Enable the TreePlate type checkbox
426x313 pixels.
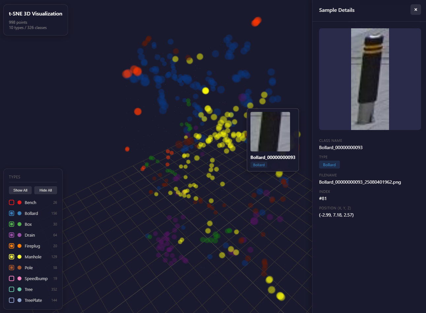12,300
